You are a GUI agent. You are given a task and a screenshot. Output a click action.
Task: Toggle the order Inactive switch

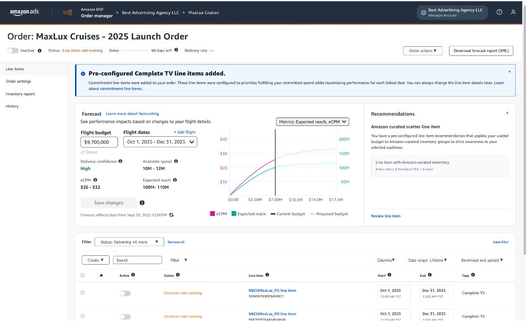(x=13, y=51)
